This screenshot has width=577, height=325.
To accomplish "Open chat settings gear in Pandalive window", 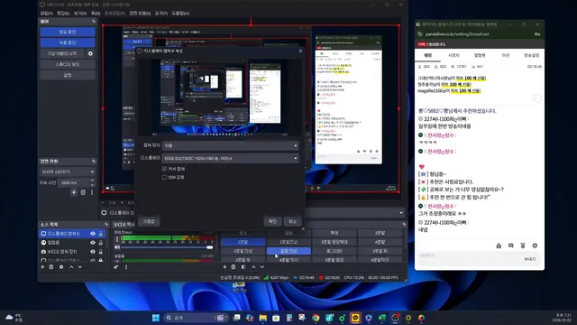I will 535,246.
